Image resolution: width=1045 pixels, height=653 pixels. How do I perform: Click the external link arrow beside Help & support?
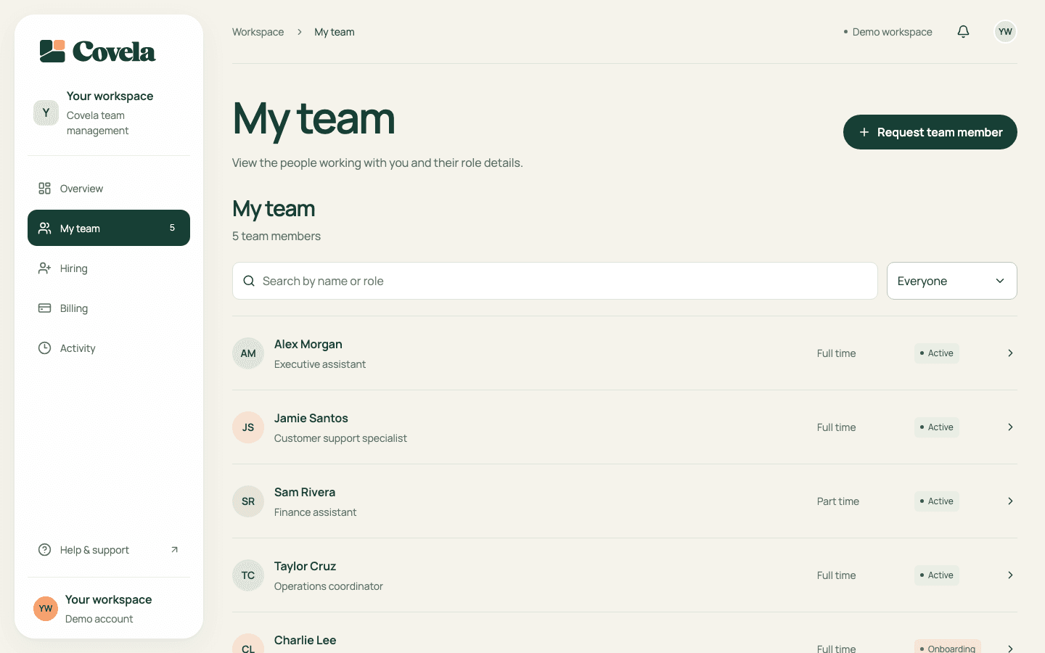[174, 550]
